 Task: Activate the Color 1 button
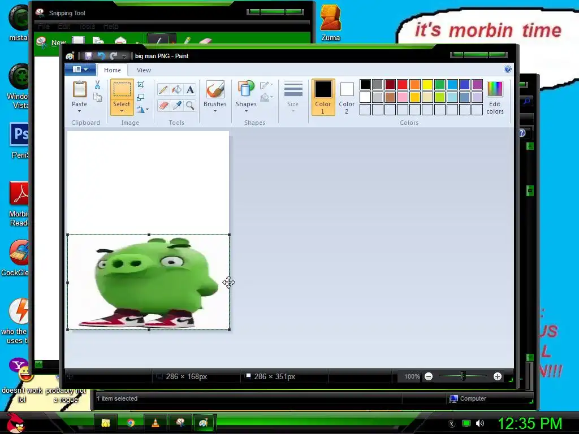pos(323,97)
